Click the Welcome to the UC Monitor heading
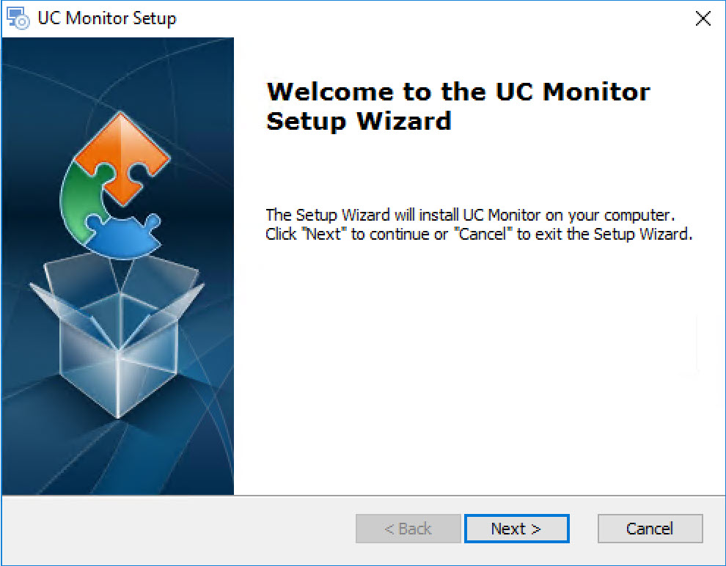The height and width of the screenshot is (566, 726). tap(458, 92)
